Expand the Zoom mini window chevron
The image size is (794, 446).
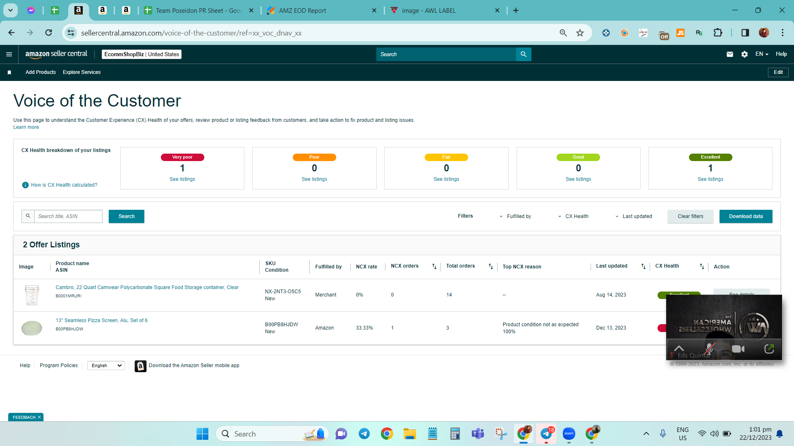click(679, 349)
